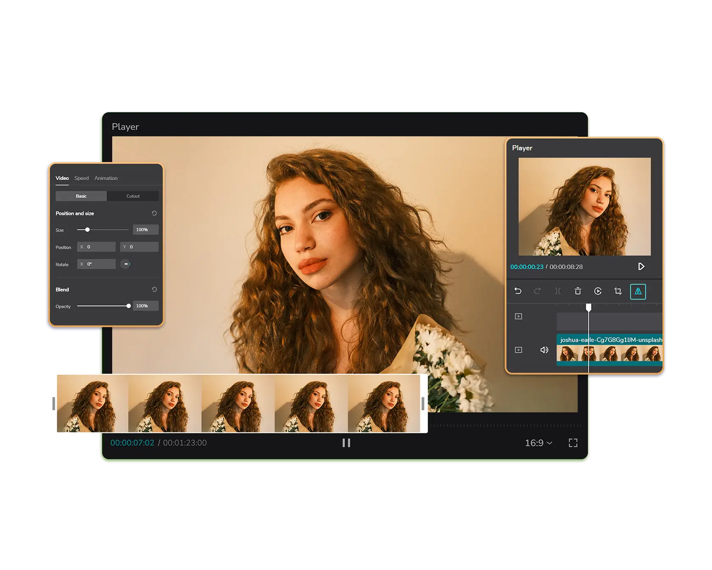This screenshot has height=570, width=712.
Task: Click the small Player preview image
Action: tap(584, 207)
